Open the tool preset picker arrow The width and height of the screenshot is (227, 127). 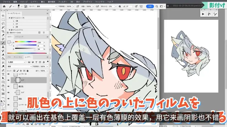[x=13, y=7]
